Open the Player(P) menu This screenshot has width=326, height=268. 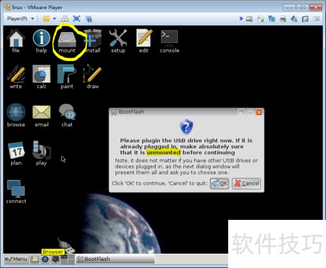(x=20, y=19)
